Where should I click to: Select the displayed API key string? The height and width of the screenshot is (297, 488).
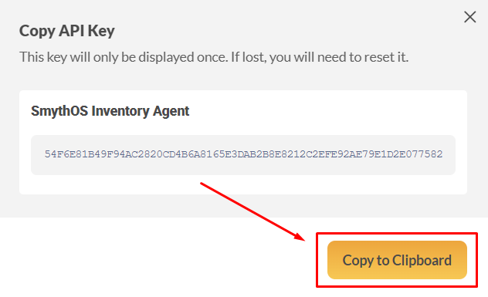(243, 154)
